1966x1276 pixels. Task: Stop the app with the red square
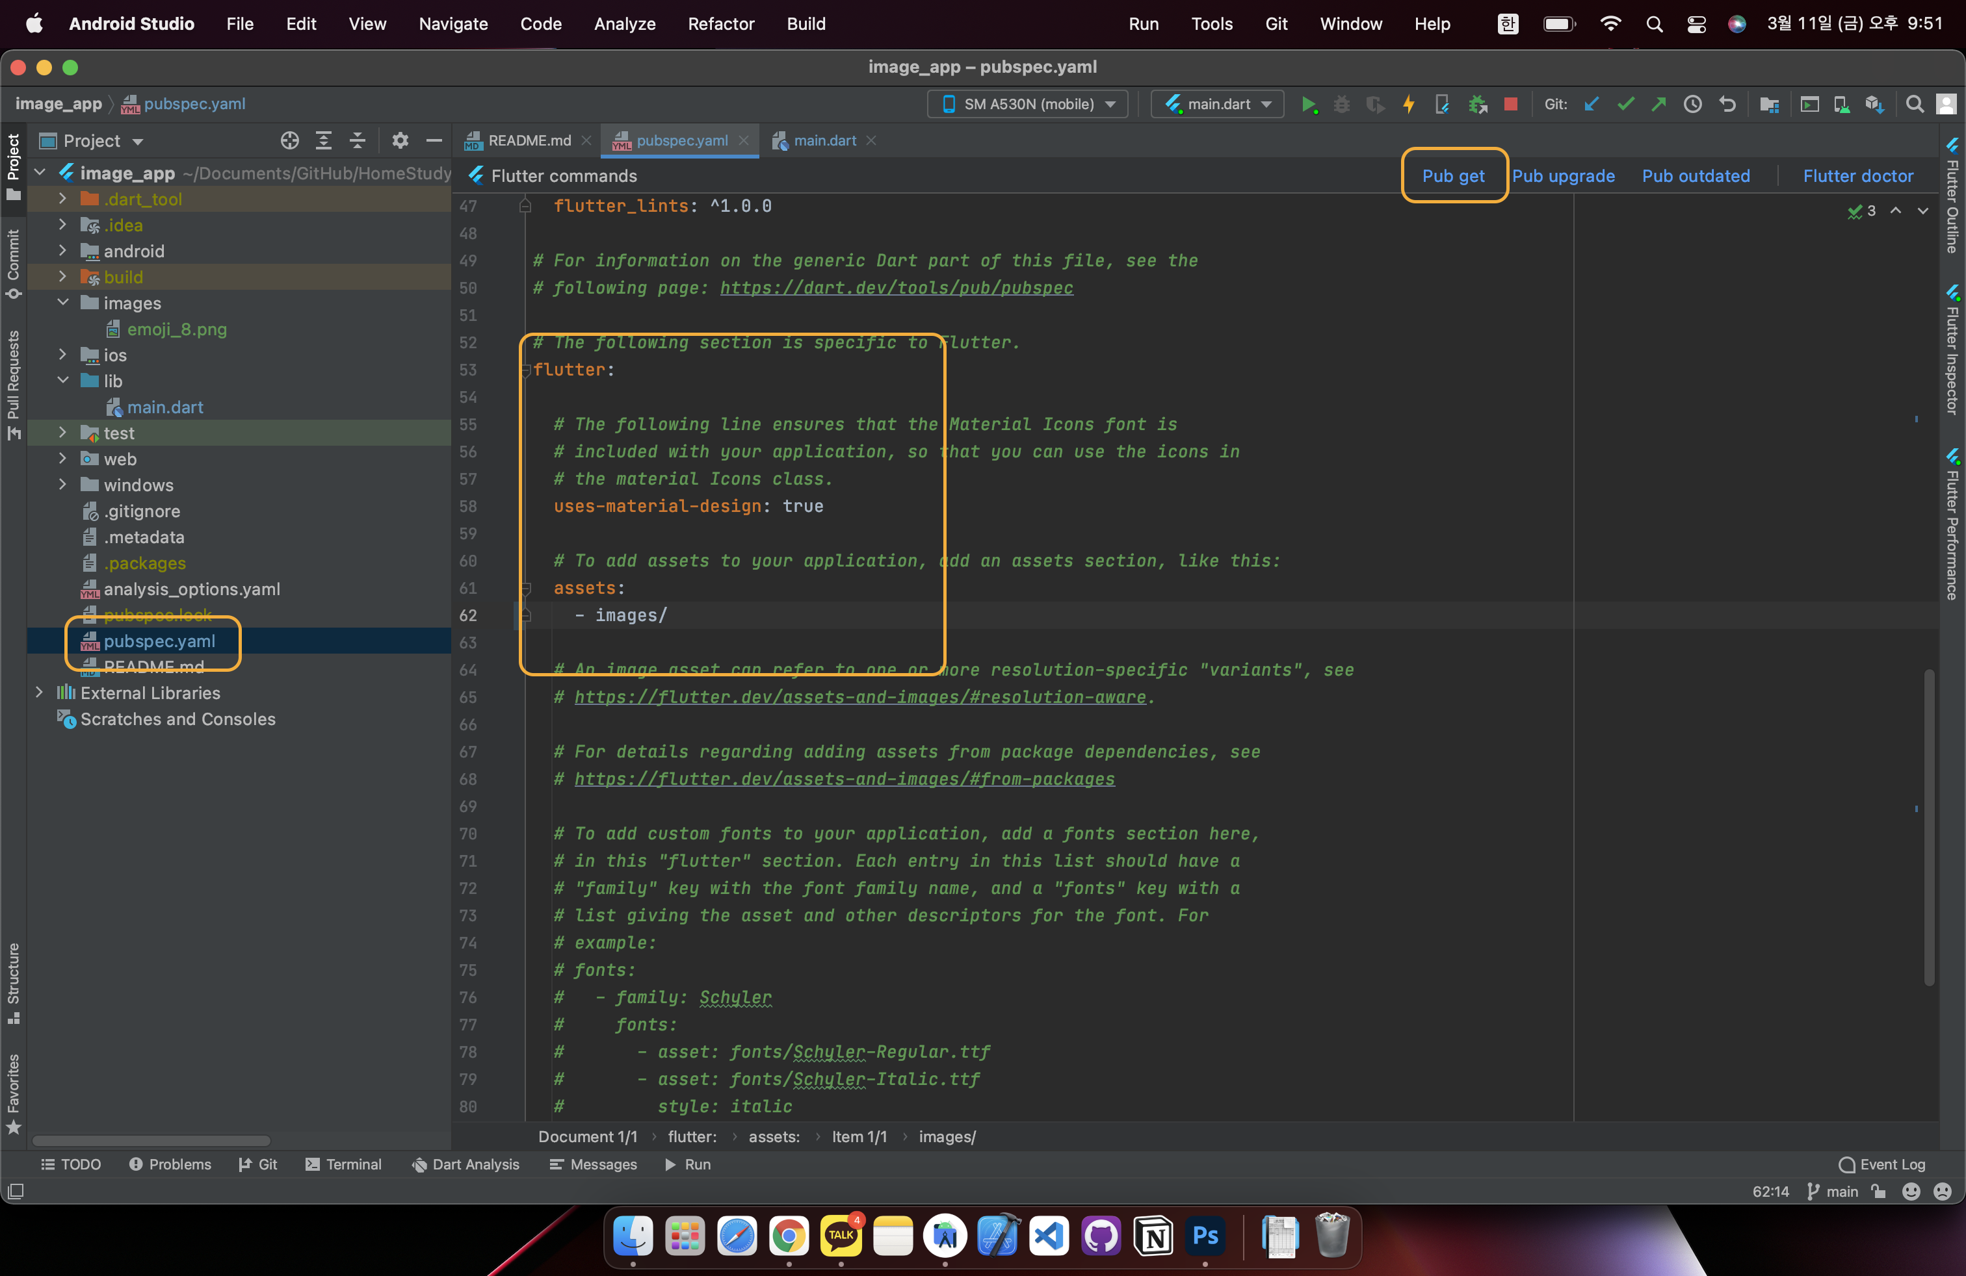1510,104
